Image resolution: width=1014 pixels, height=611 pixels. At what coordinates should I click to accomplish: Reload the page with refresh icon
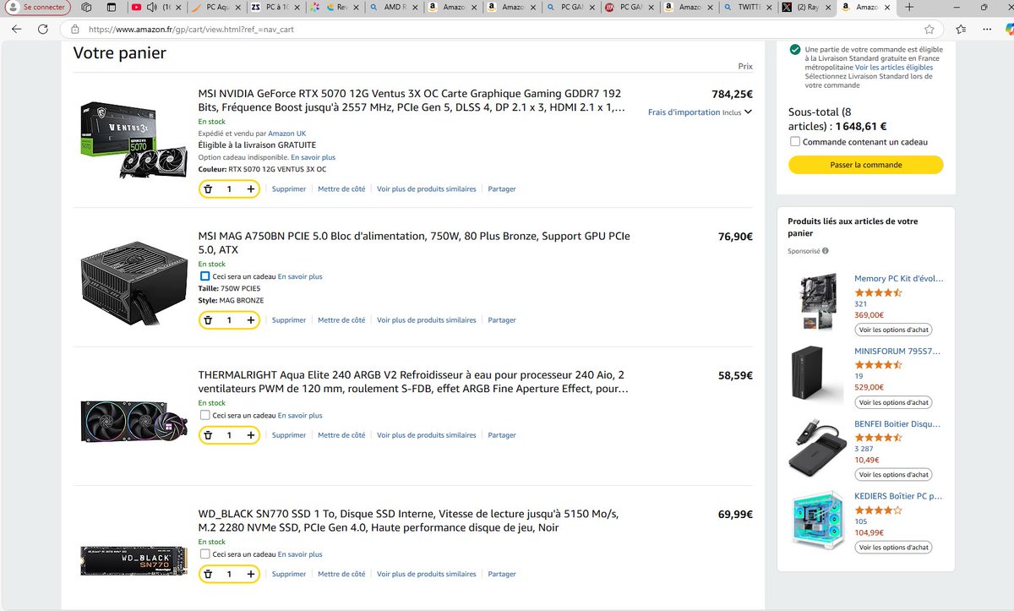tap(43, 29)
